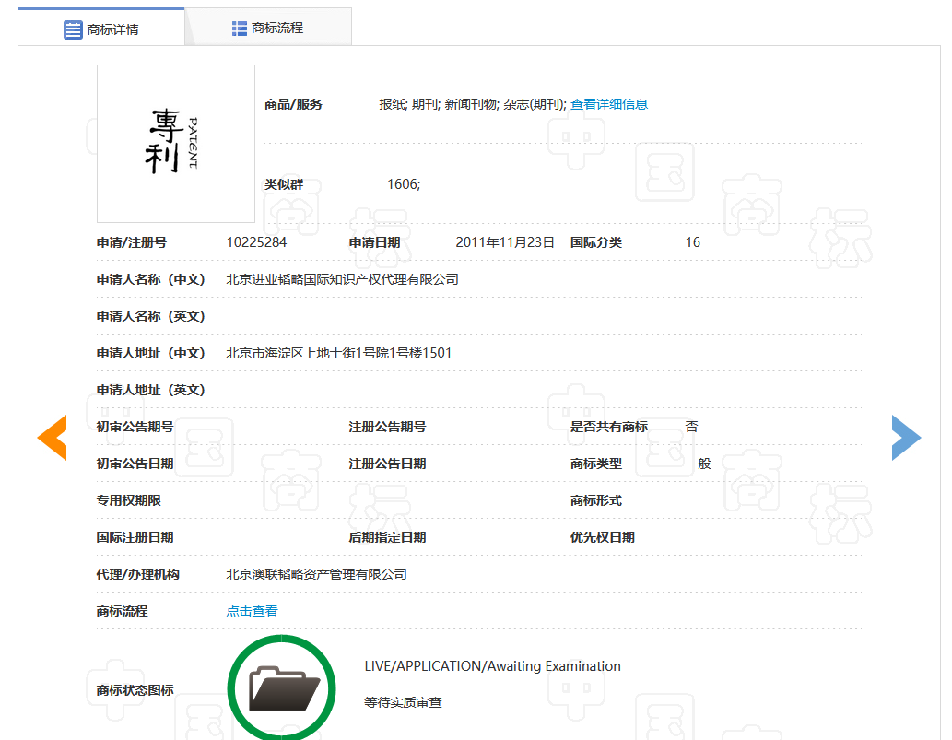
Task: Select agency name 北京澳联韬略资产管理有限公司
Action: coord(316,575)
